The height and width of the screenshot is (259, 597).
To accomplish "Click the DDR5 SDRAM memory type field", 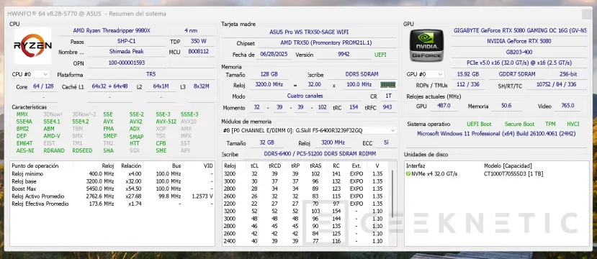I will tap(361, 74).
